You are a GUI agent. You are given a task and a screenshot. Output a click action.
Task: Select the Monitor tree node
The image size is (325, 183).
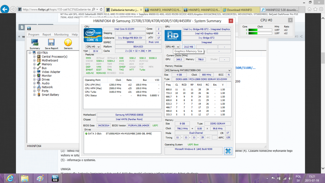click(x=47, y=76)
